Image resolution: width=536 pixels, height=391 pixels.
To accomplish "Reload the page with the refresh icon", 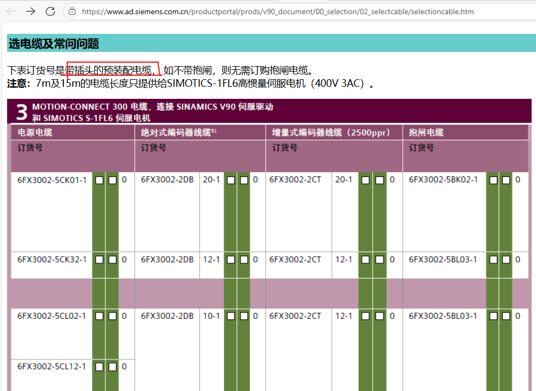I will pyautogui.click(x=50, y=11).
